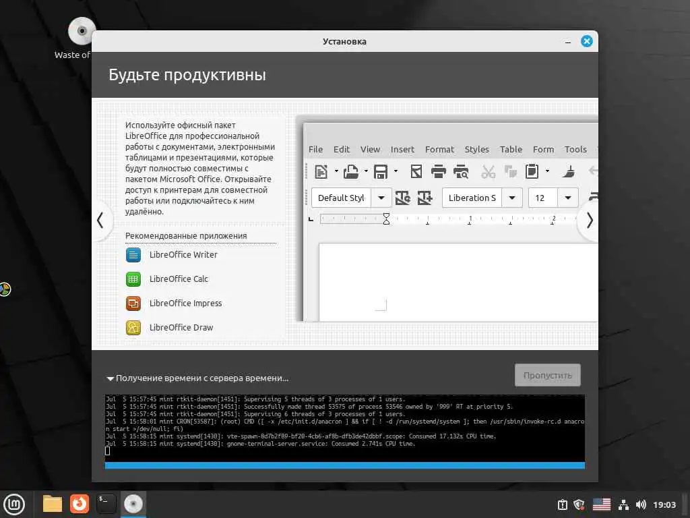Click Update Selected Style icon in preview
Viewport: 690px width, 518px height.
pos(403,198)
